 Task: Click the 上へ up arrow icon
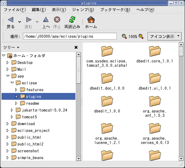pyautogui.click(x=46, y=19)
